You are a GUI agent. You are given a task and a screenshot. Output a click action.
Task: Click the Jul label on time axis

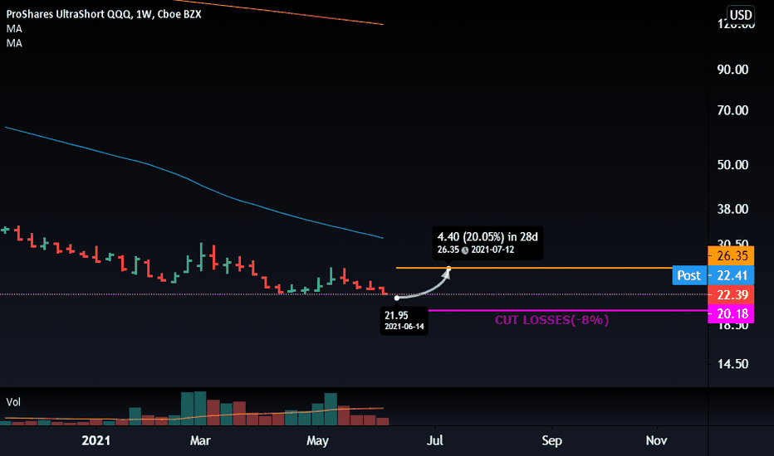tap(435, 440)
